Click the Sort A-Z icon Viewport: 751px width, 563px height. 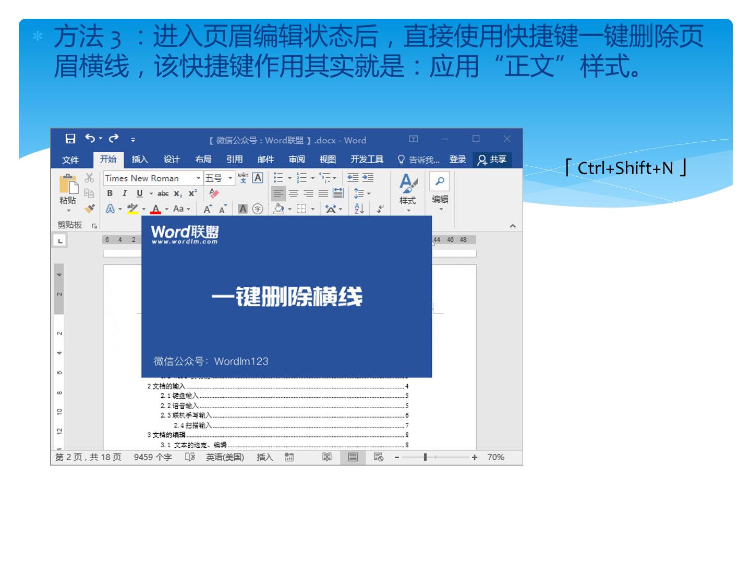tap(359, 209)
